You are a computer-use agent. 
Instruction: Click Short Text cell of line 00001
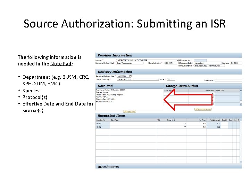(133, 124)
